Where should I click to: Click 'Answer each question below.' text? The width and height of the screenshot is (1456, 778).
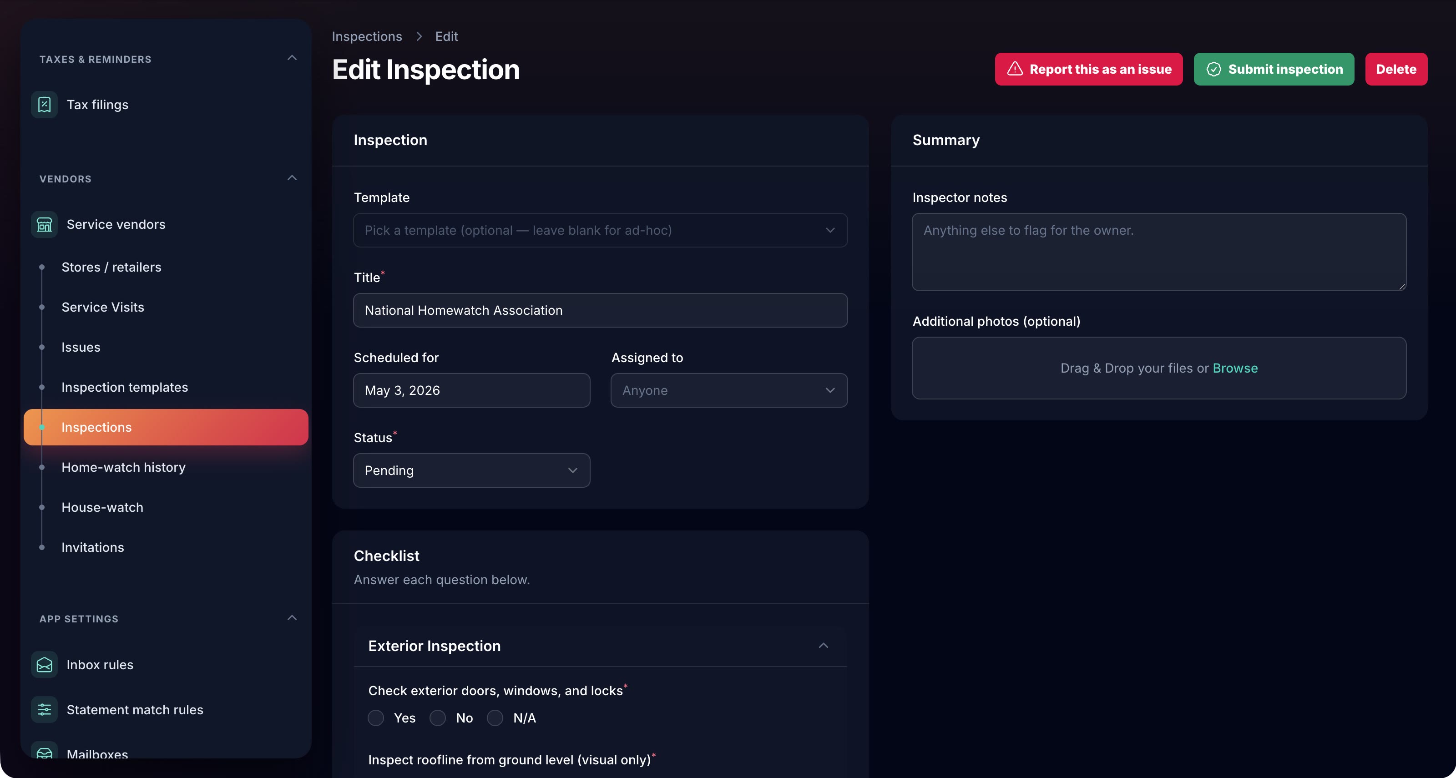pyautogui.click(x=441, y=580)
